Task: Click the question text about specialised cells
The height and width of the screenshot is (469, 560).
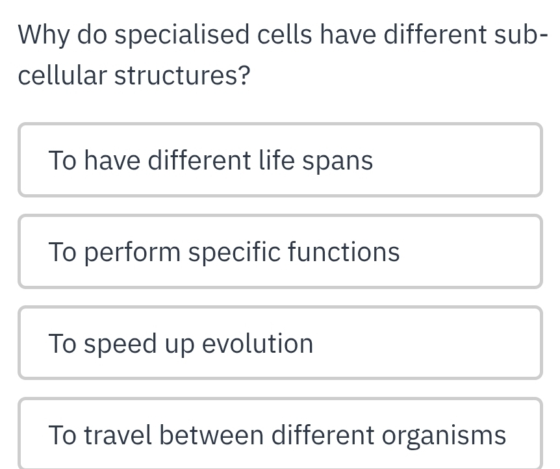Action: [282, 55]
